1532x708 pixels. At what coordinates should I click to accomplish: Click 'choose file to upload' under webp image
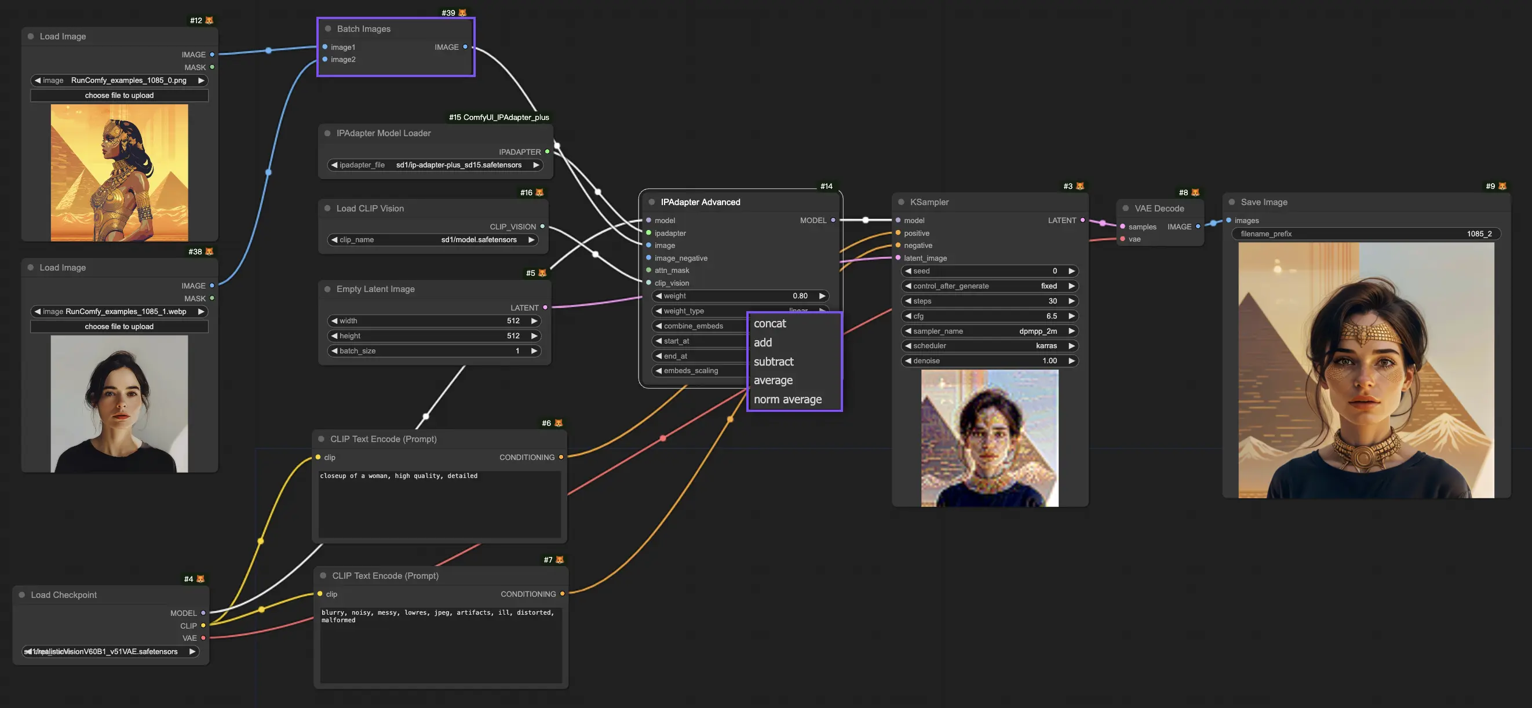pyautogui.click(x=119, y=326)
